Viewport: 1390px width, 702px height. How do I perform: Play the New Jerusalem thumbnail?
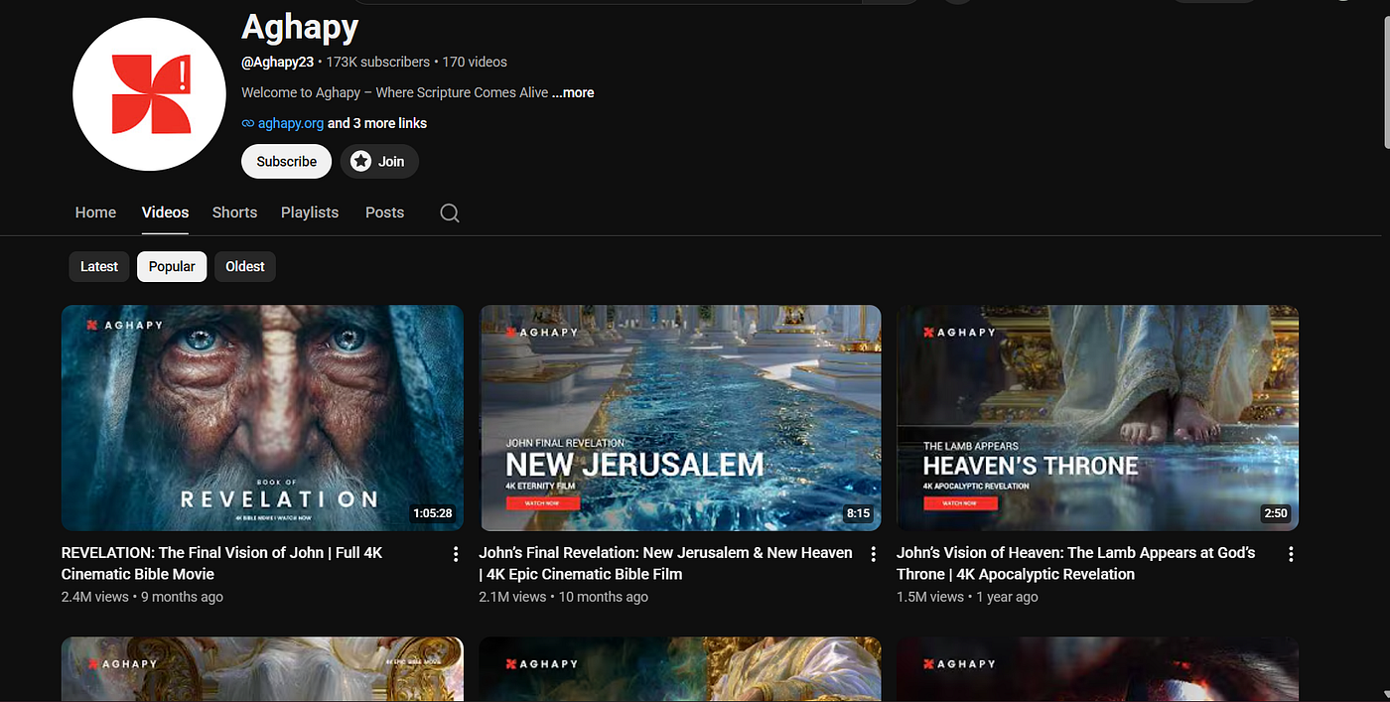(680, 418)
